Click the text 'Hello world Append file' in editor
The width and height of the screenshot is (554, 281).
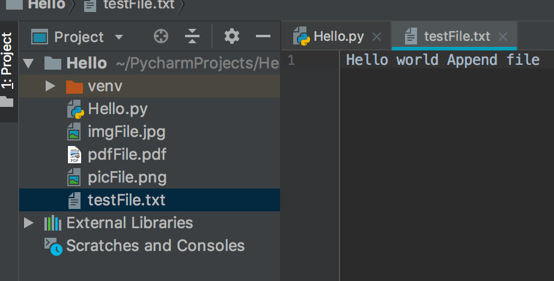coord(443,59)
